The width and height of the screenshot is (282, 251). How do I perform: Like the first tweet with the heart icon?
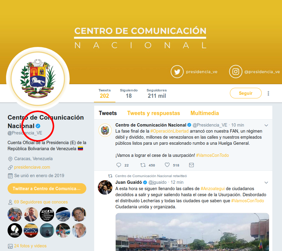(x=167, y=165)
